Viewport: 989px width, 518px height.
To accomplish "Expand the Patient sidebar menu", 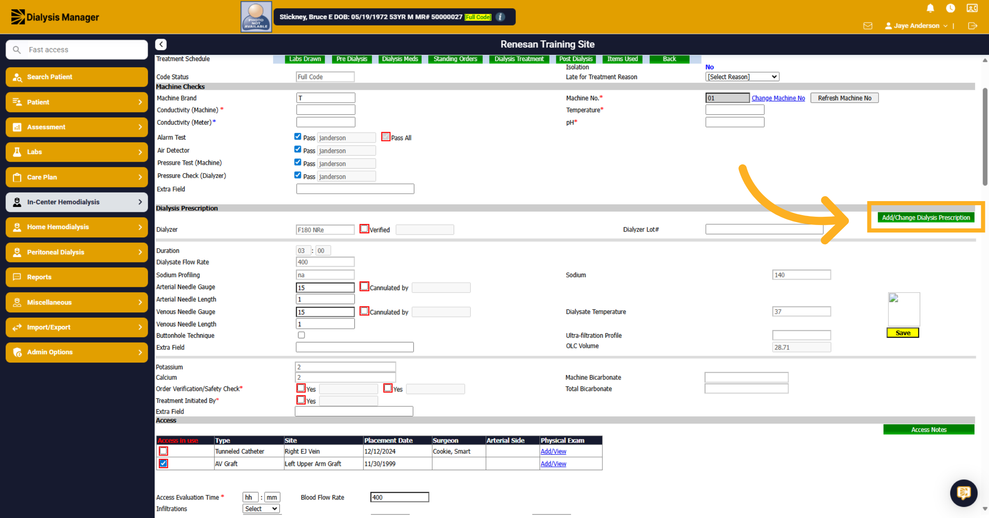I will click(77, 102).
